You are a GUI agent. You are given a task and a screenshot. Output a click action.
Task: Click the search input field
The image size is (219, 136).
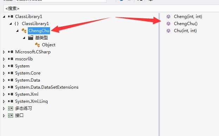click(x=111, y=8)
